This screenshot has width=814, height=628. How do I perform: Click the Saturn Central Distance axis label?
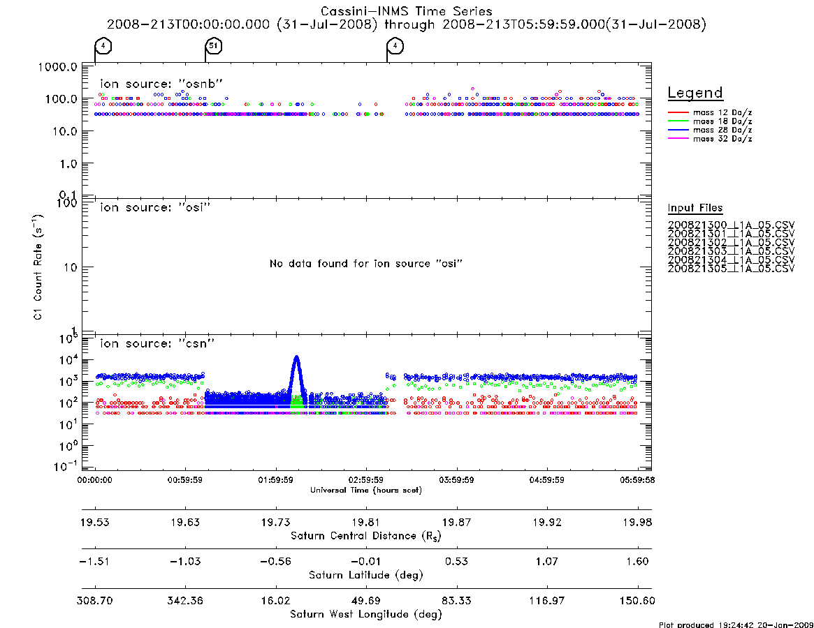pos(366,536)
